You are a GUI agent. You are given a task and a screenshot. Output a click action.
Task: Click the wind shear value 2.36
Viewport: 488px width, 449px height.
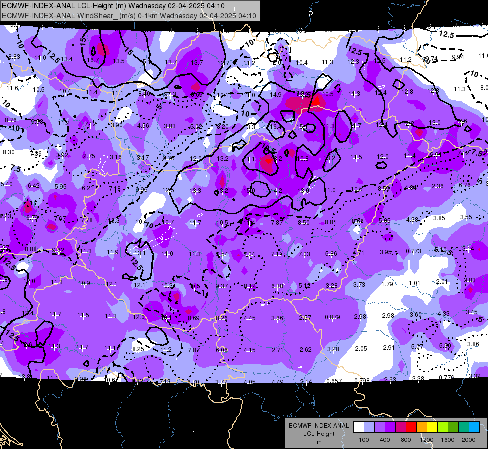437,186
